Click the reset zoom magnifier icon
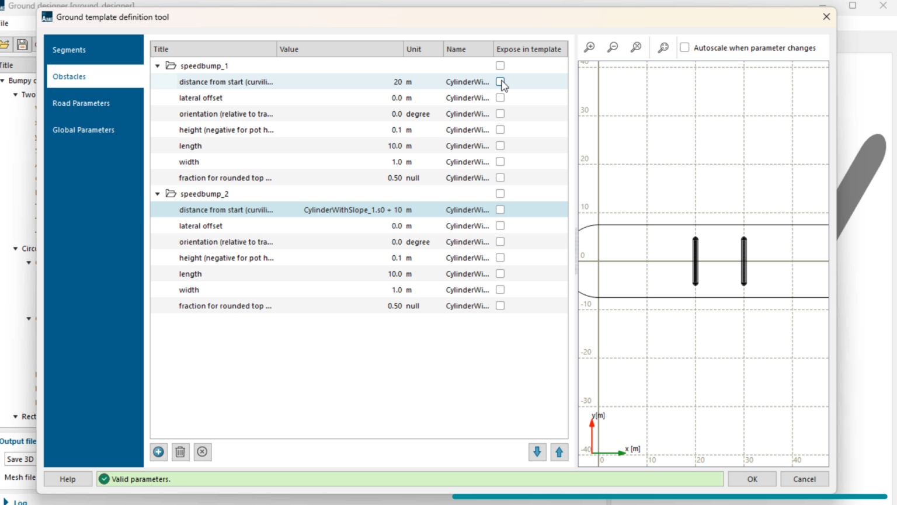This screenshot has height=505, width=897. point(636,47)
